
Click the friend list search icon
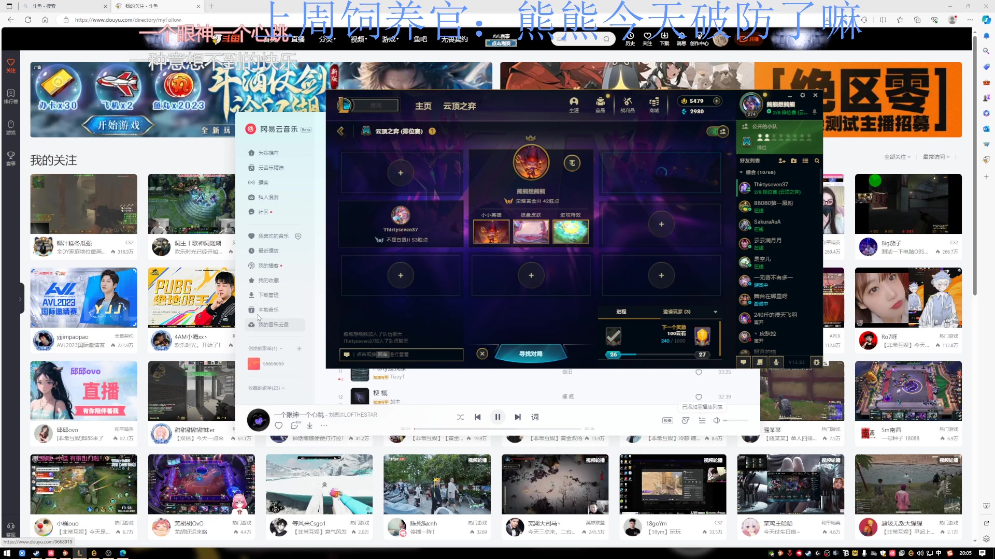pyautogui.click(x=817, y=160)
